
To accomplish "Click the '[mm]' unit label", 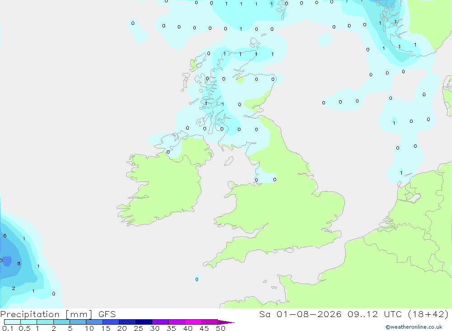I will (x=79, y=314).
